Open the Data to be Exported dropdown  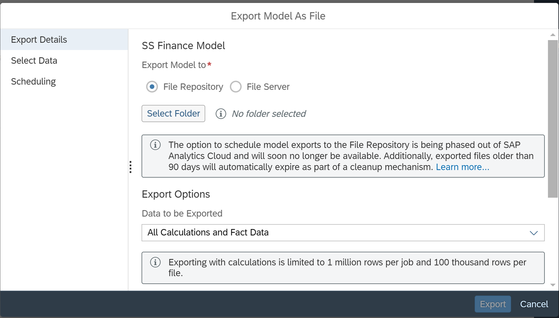pyautogui.click(x=343, y=232)
